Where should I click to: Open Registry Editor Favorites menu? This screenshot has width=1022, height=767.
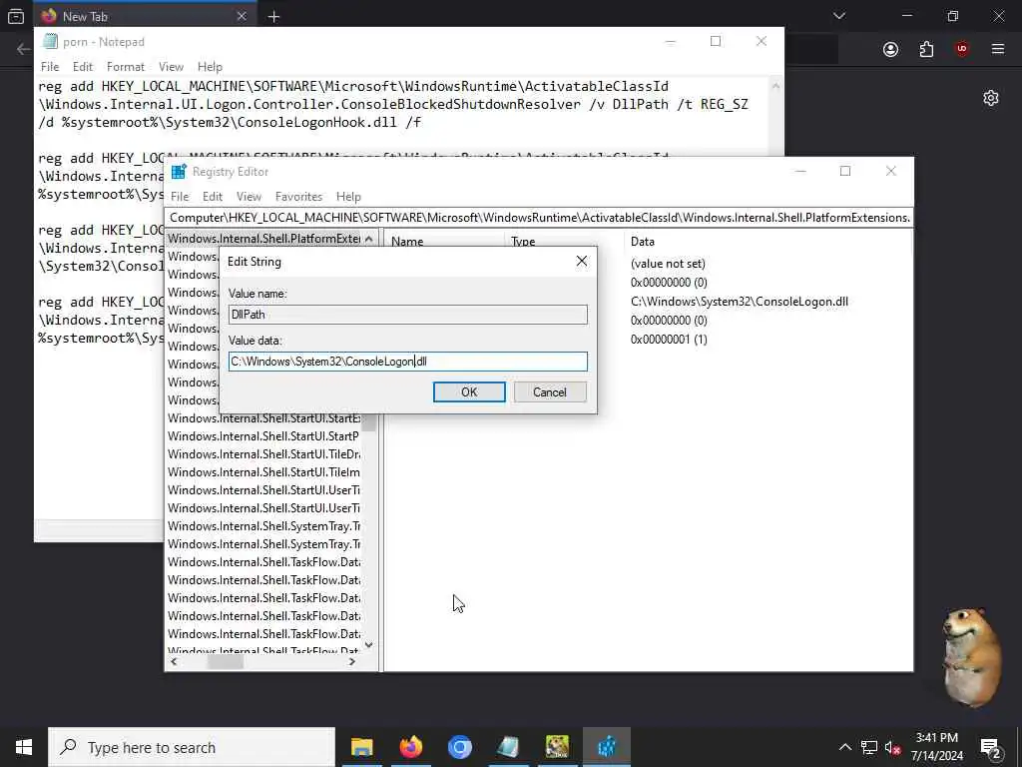pos(298,197)
